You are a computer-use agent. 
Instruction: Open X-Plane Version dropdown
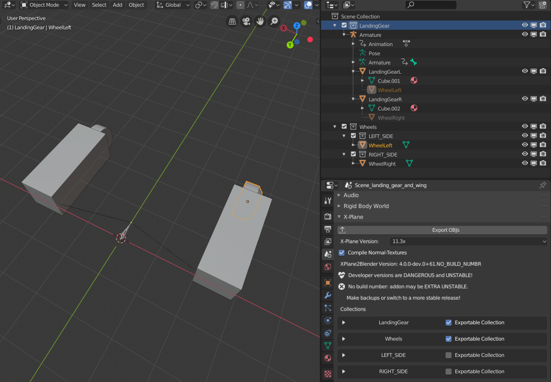[x=468, y=241]
